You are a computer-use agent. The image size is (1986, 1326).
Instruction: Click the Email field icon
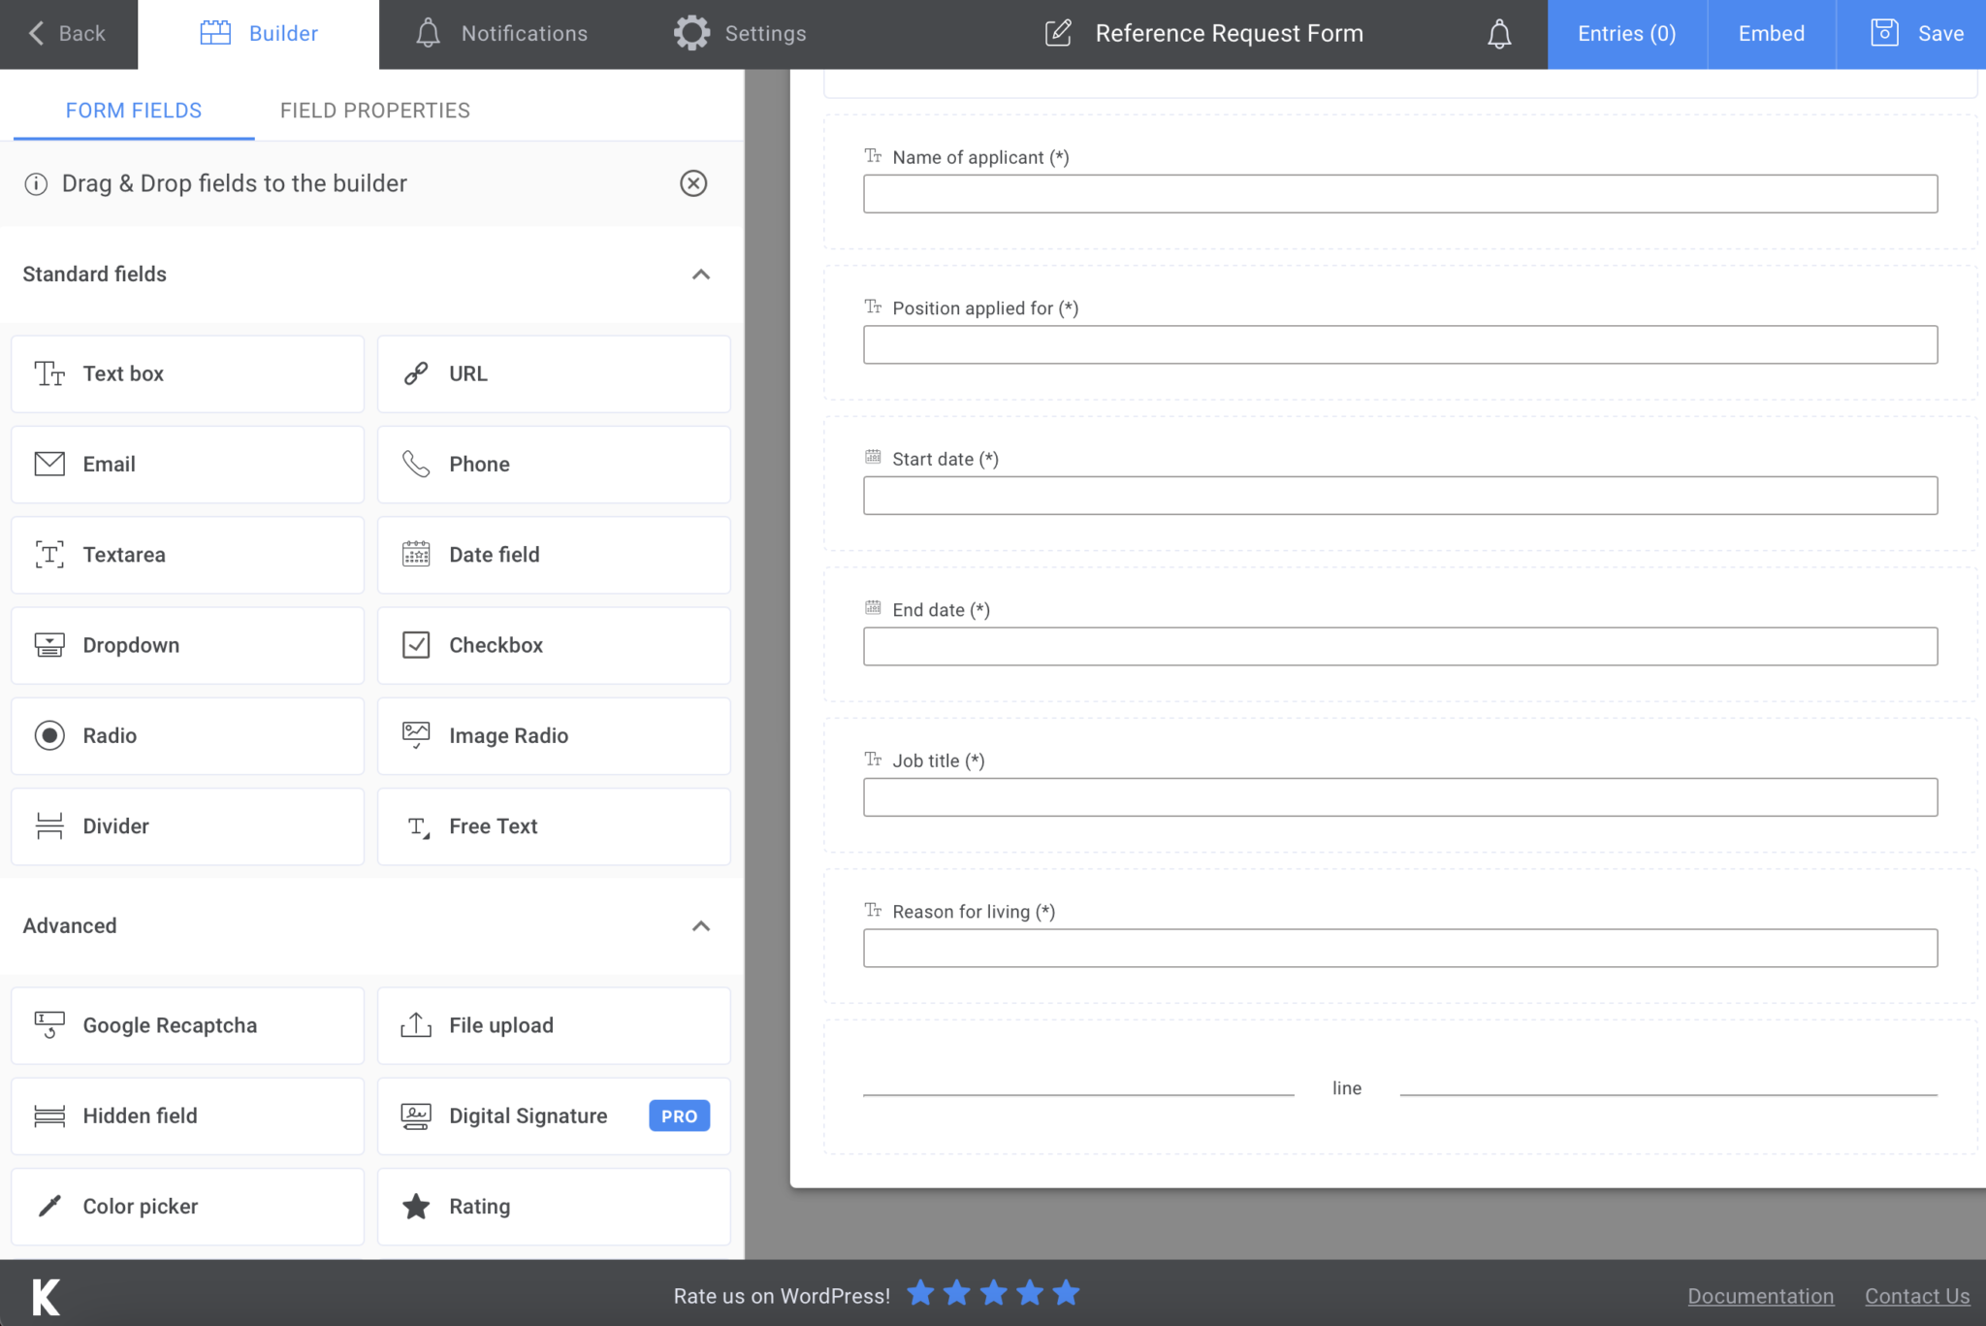48,464
